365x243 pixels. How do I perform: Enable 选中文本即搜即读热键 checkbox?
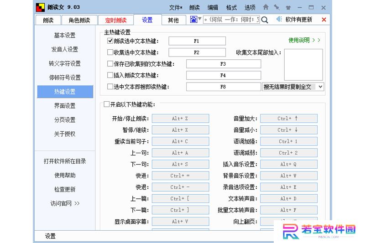pos(110,87)
